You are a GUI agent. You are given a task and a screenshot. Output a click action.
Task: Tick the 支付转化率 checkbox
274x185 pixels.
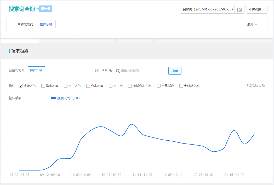(x=181, y=86)
